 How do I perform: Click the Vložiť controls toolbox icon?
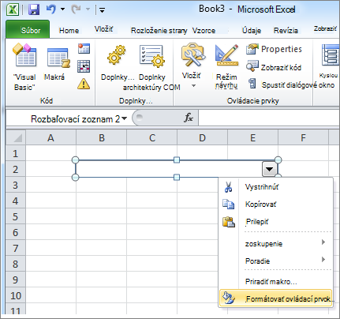pos(193,55)
